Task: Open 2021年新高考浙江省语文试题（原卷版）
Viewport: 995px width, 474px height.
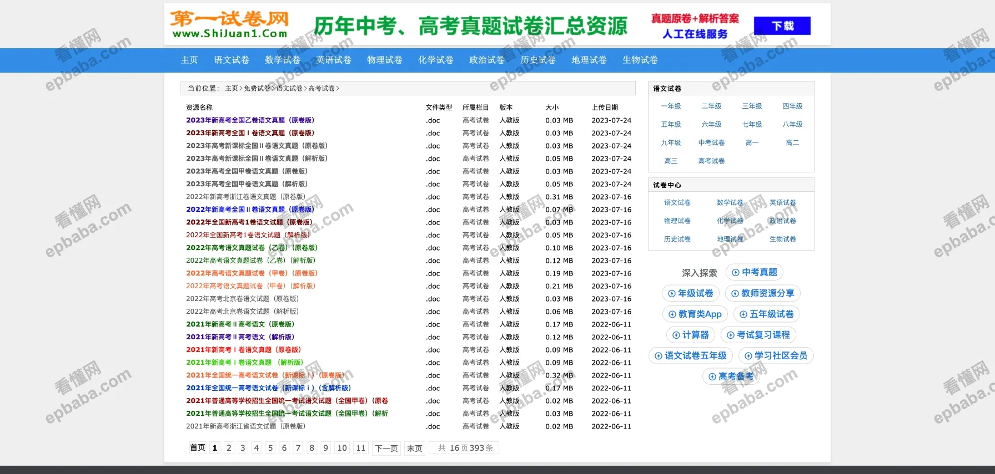Action: click(246, 426)
